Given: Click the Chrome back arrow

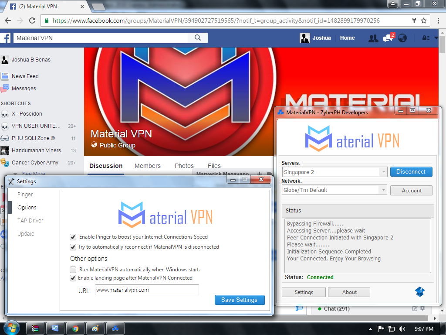Looking at the screenshot, I should pos(8,21).
